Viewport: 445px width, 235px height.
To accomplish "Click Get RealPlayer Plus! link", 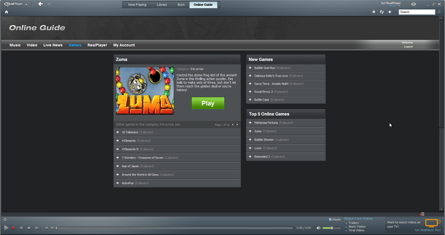I will (428, 230).
